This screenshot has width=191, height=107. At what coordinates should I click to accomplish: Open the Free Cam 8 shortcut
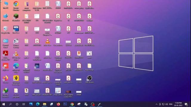tap(58, 92)
